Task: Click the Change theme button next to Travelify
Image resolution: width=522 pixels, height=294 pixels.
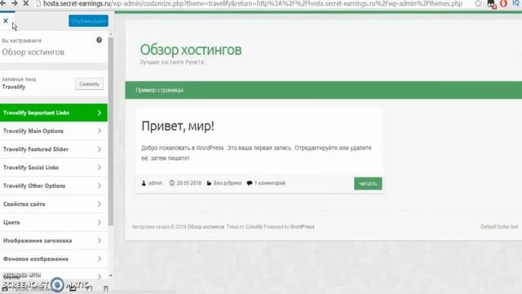Action: click(x=89, y=84)
